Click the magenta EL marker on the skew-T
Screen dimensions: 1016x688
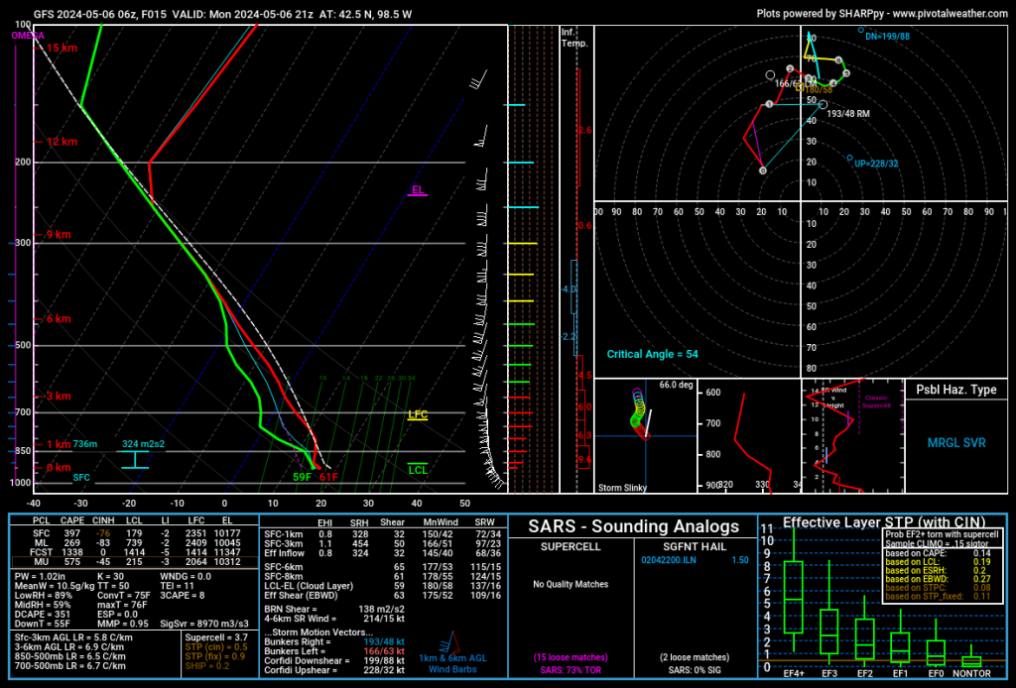point(418,189)
